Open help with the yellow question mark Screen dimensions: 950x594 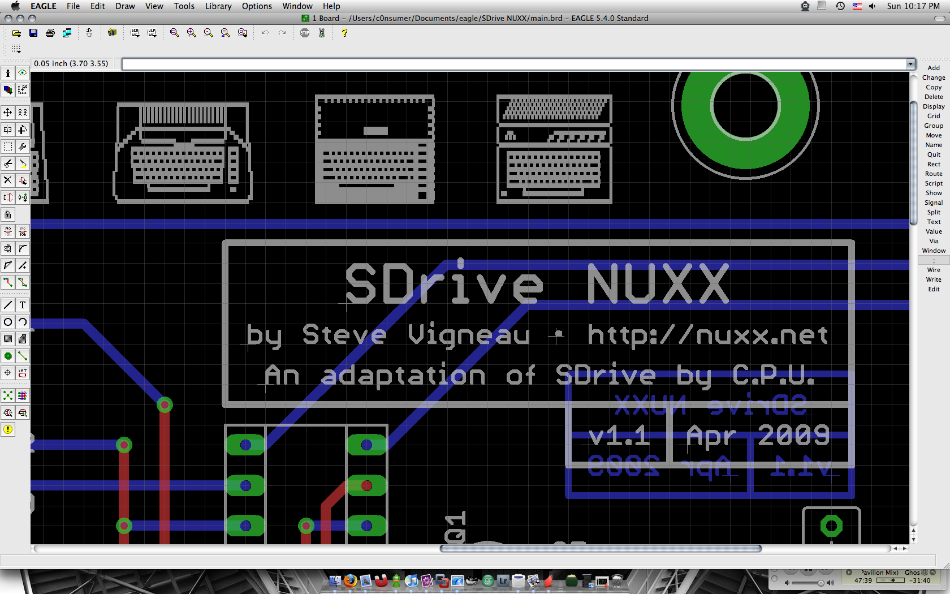(344, 33)
